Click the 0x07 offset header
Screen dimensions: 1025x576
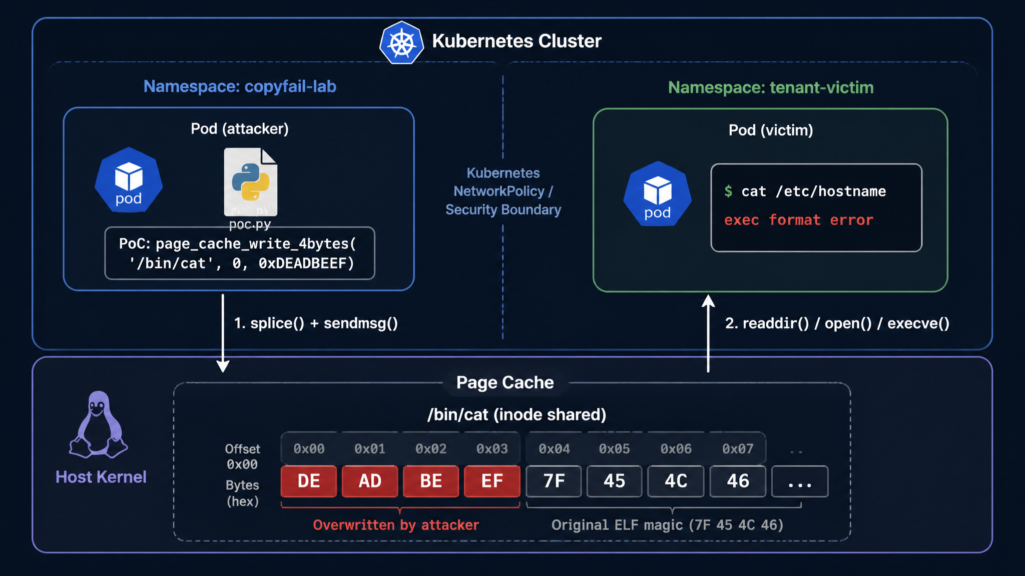(738, 448)
